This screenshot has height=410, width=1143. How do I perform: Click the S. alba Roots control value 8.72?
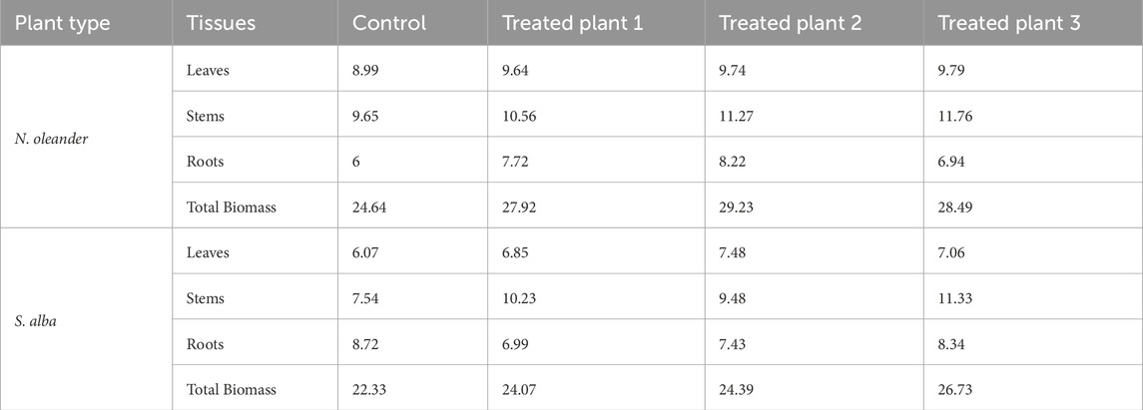[367, 344]
